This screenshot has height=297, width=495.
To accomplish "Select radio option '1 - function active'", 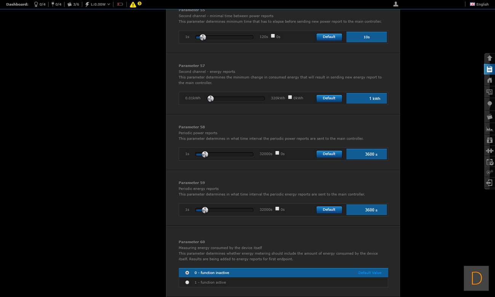I will (187, 283).
